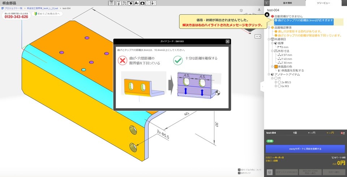This screenshot has height=177, width=347.
Task: Click the mevyサポートに見積を依頼する button
Action: pyautogui.click(x=305, y=149)
